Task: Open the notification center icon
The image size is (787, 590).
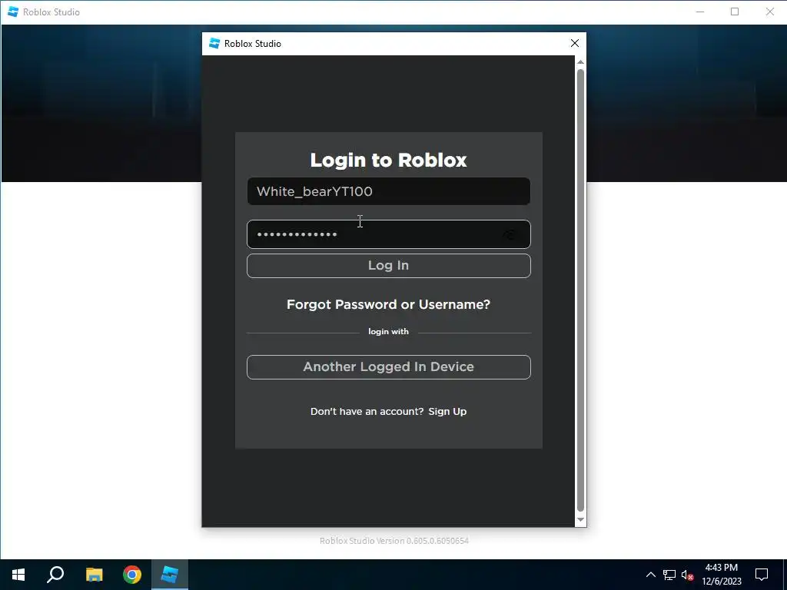Action: [x=762, y=575]
